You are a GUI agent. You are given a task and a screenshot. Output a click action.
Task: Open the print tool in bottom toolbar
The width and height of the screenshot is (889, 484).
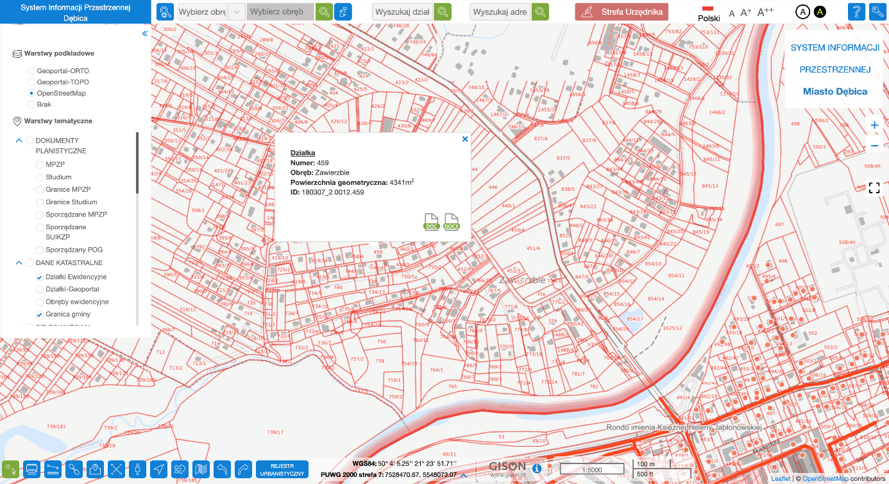point(31,469)
